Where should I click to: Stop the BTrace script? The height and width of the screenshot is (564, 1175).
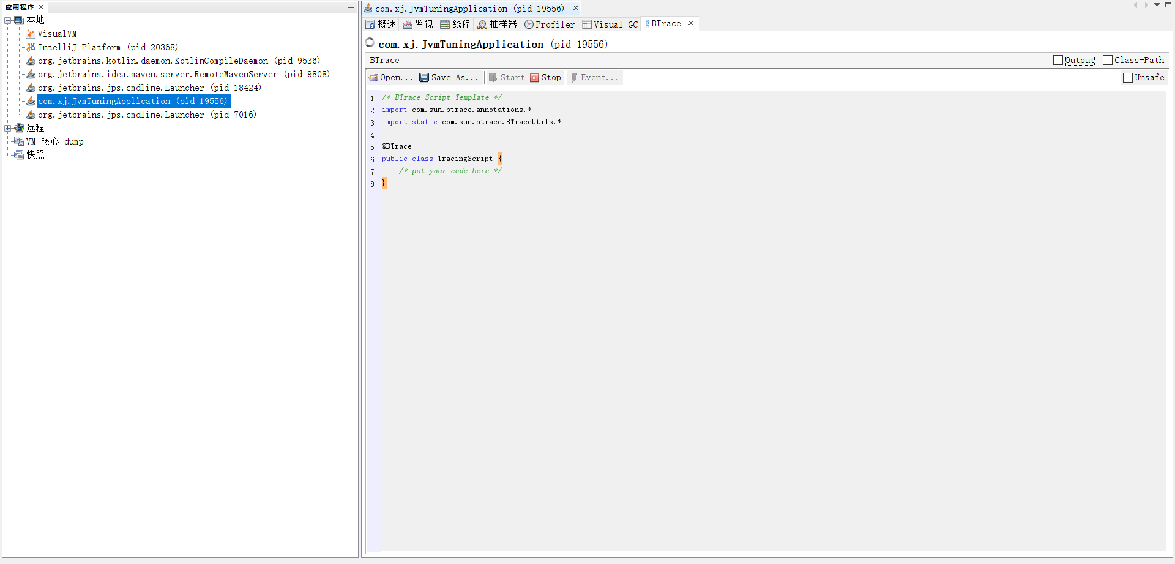[x=546, y=78]
